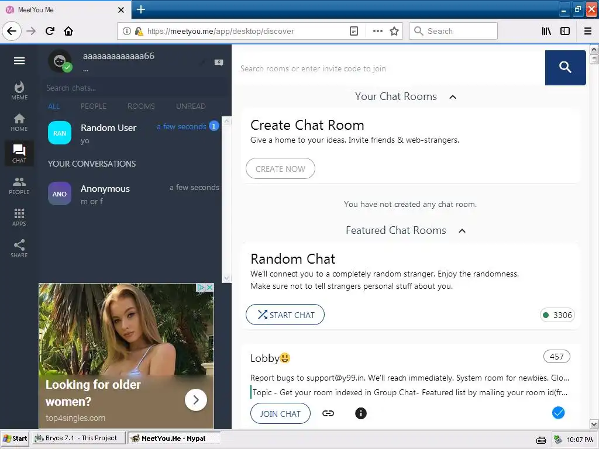
Task: Open the APPS grid in the sidebar
Action: [19, 217]
